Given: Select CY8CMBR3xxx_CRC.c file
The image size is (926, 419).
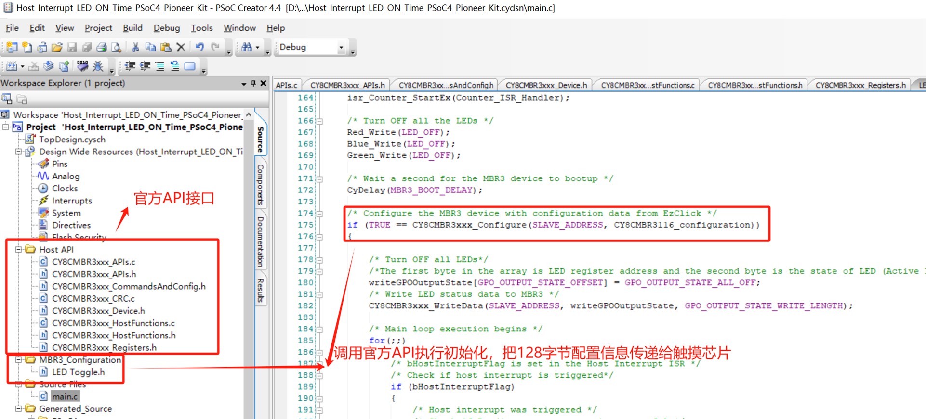Looking at the screenshot, I should click(x=93, y=298).
